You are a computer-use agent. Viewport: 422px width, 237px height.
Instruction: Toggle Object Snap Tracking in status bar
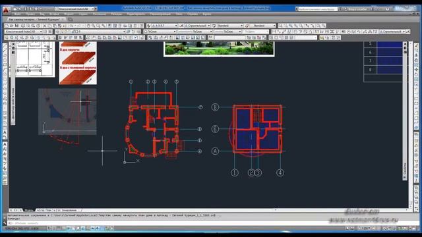(x=83, y=228)
